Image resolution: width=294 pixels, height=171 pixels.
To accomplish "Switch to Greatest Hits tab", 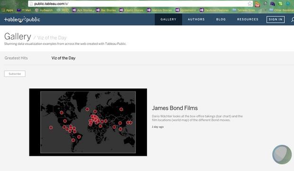I will (16, 58).
